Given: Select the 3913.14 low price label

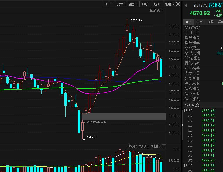Looking at the screenshot, I should click(92, 137).
